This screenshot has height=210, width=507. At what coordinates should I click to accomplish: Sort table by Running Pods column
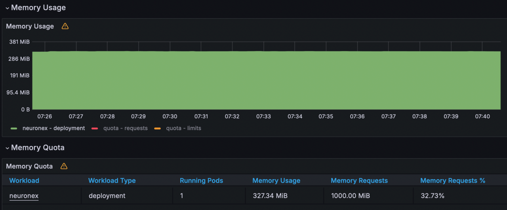click(201, 180)
